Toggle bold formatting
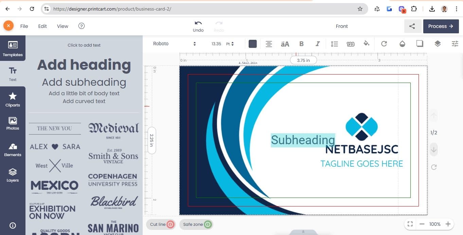The image size is (463, 235). [301, 44]
